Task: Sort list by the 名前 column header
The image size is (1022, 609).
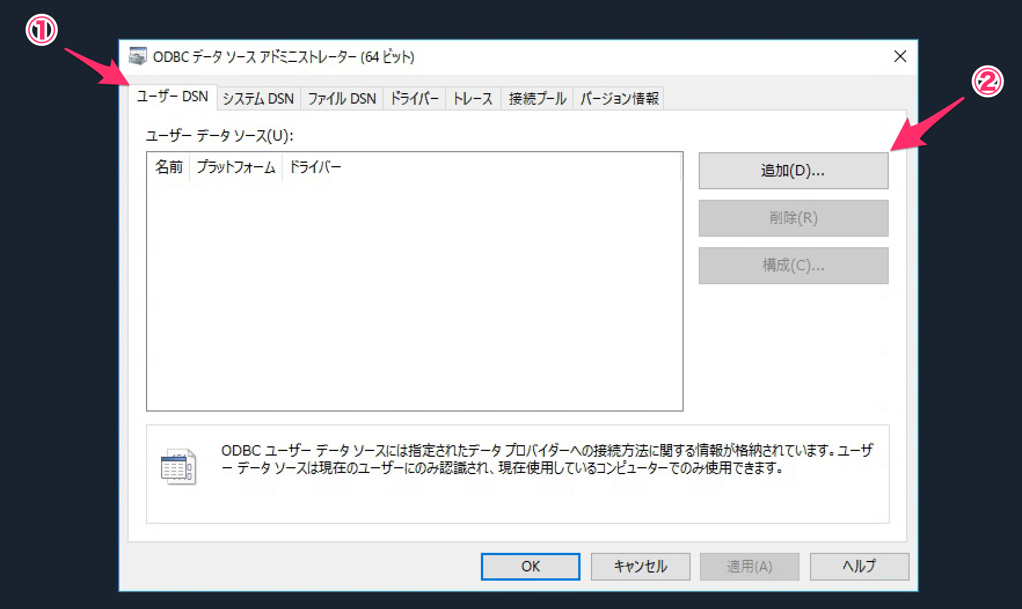Action: [x=169, y=167]
